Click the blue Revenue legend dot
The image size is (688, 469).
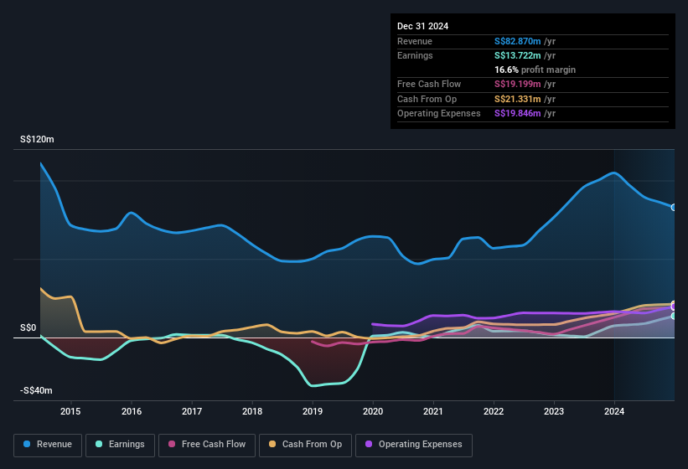point(28,445)
